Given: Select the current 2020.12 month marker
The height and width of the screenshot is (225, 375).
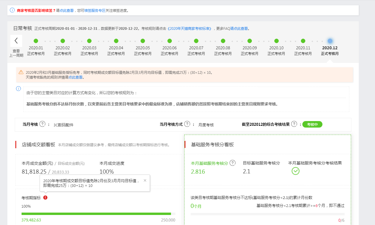Looking at the screenshot, I should pos(330,41).
